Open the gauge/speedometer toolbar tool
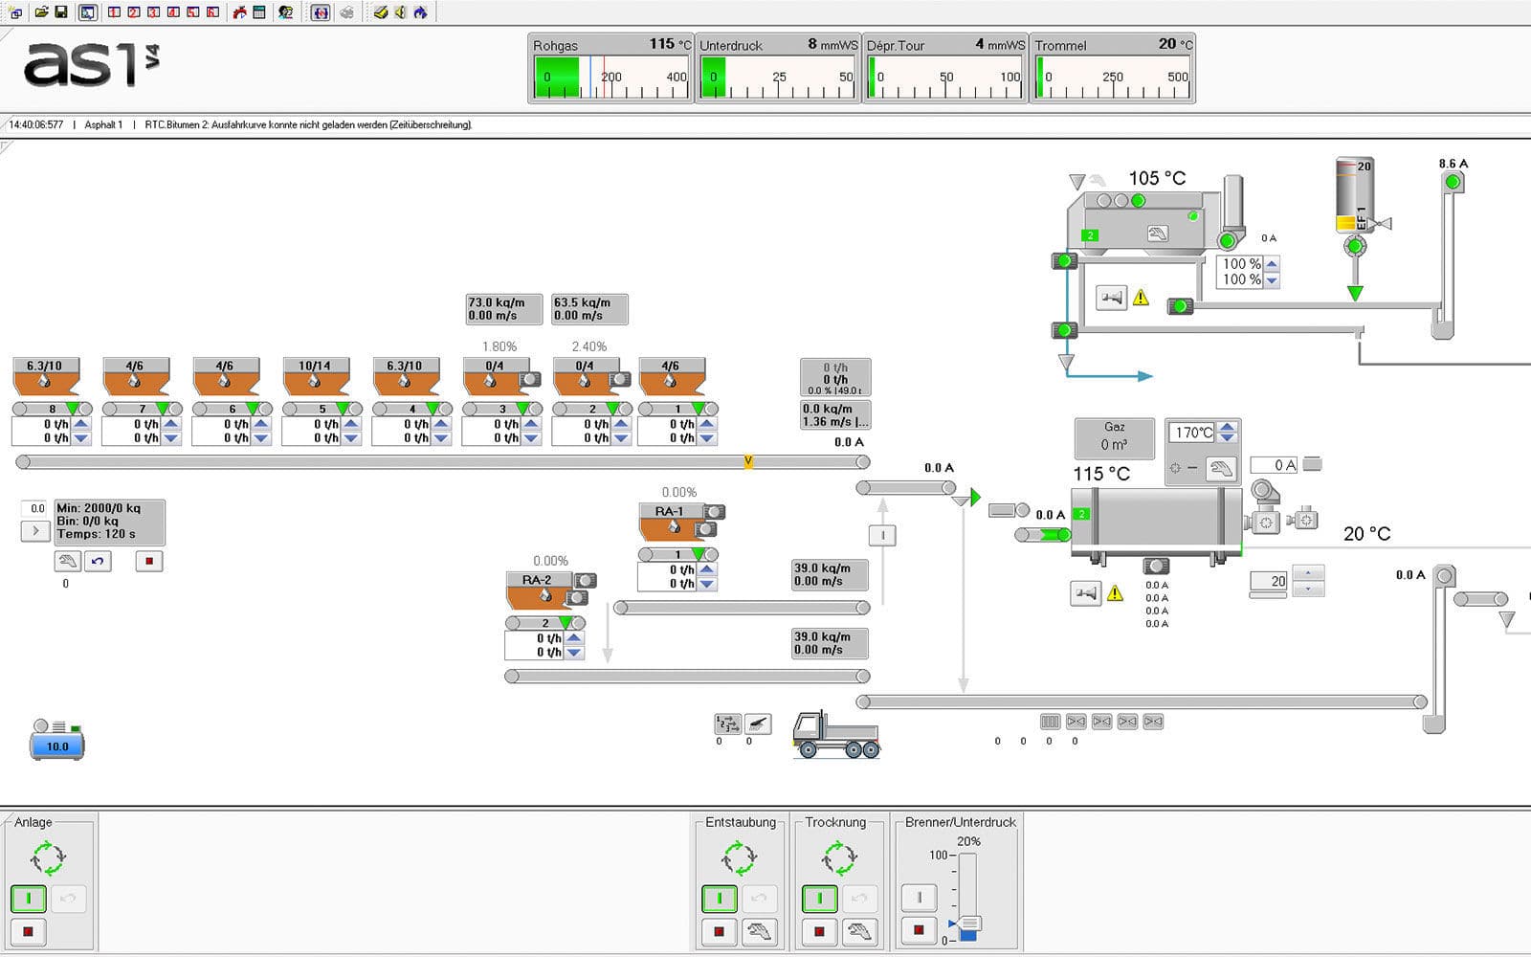Screen dimensions: 1531x957 click(240, 12)
